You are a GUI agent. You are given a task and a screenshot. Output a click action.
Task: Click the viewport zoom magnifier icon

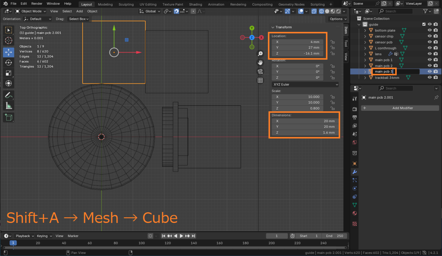tap(260, 54)
